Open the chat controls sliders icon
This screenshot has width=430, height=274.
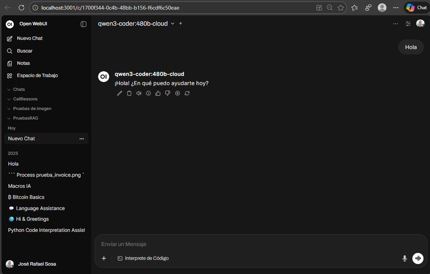[x=408, y=24]
